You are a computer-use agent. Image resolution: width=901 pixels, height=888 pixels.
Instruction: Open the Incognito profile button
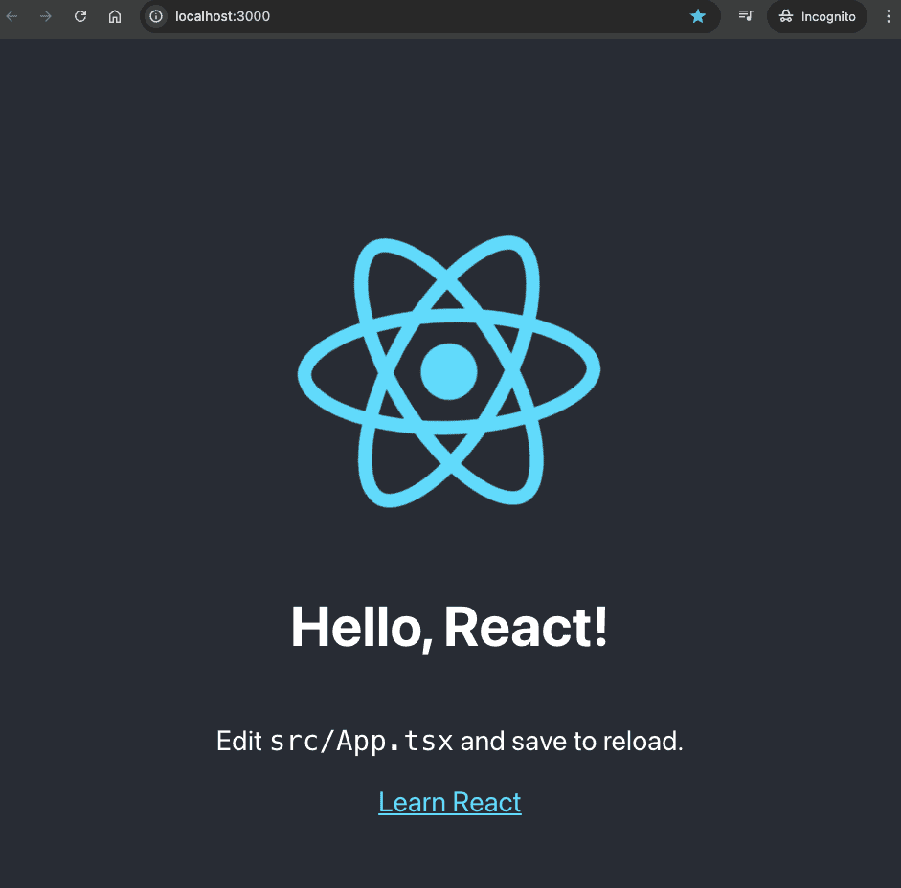pyautogui.click(x=817, y=16)
